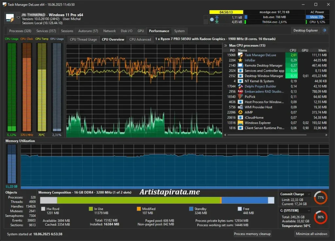Toggle the Hw Rsvd memory checkbox
Screen dimensions: 335x241
(x=43, y=209)
